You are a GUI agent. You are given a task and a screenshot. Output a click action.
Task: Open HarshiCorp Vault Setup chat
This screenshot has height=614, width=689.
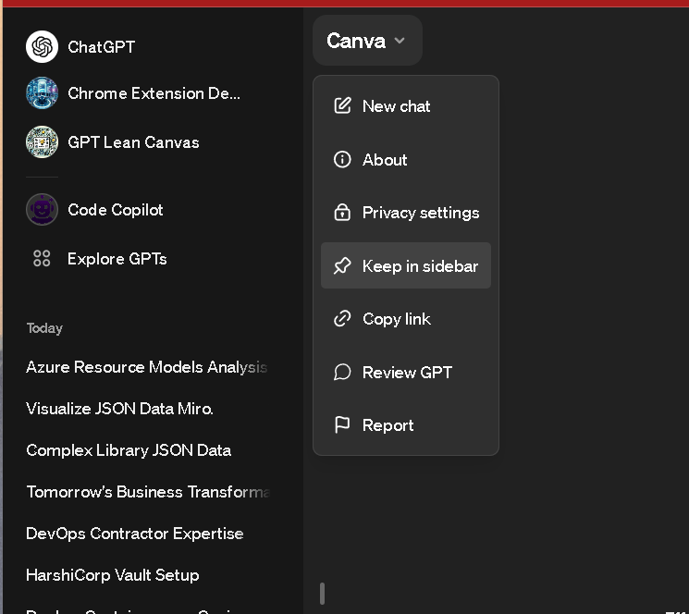click(x=113, y=575)
